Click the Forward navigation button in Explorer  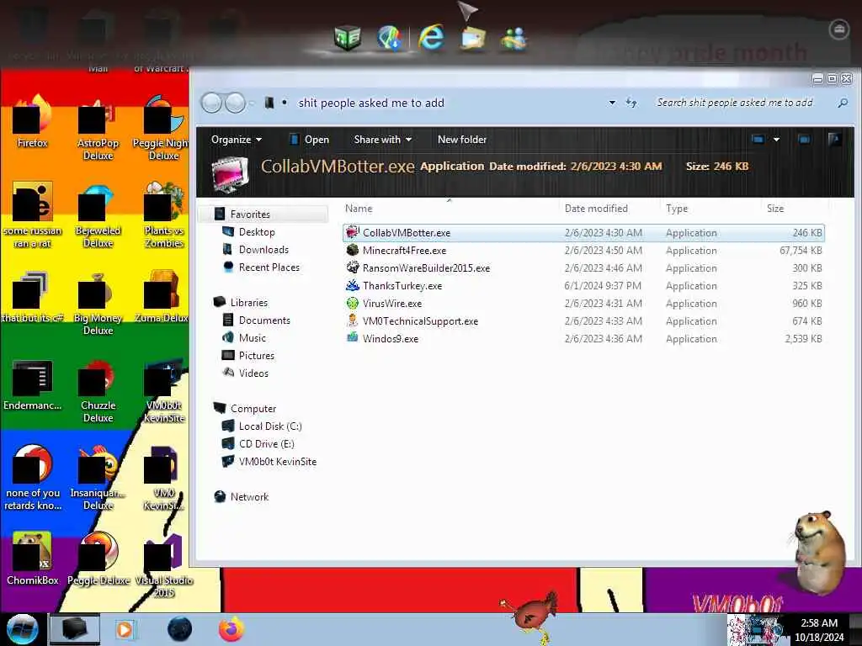236,103
